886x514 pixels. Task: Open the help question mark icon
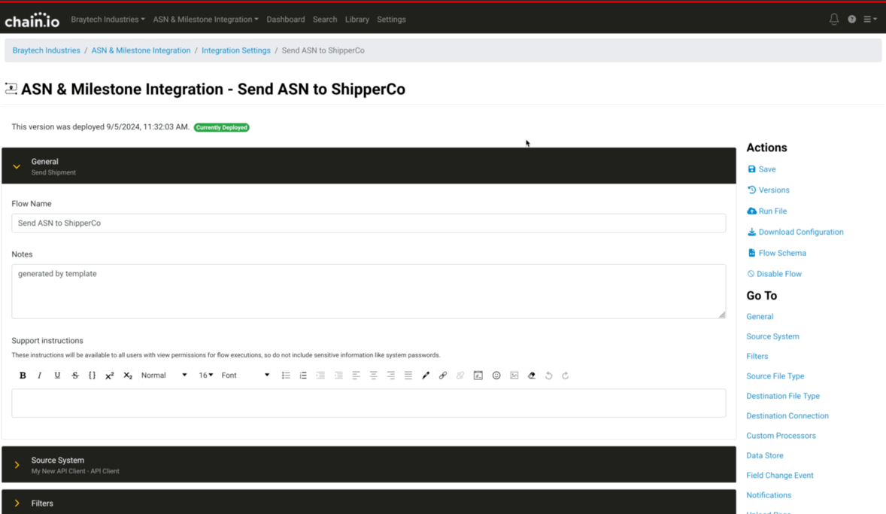(x=851, y=20)
